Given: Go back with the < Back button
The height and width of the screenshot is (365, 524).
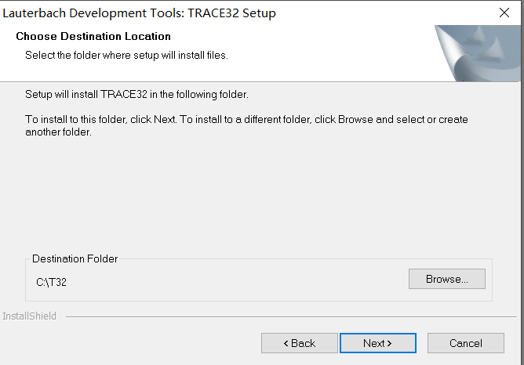Looking at the screenshot, I should coord(298,343).
